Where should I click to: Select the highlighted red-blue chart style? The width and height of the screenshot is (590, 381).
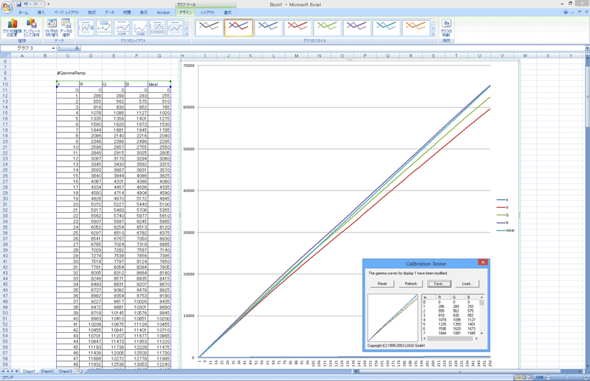coord(238,27)
